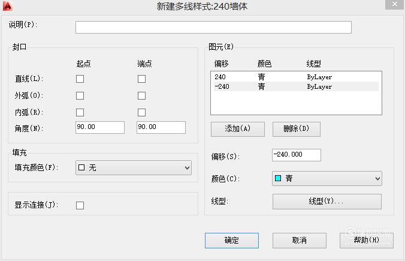Toggle 外弧(O) start-point checkbox
This screenshot has width=405, height=261.
pyautogui.click(x=80, y=95)
